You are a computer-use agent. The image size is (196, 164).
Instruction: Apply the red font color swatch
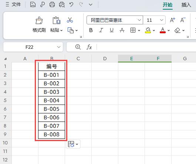(x=163, y=30)
